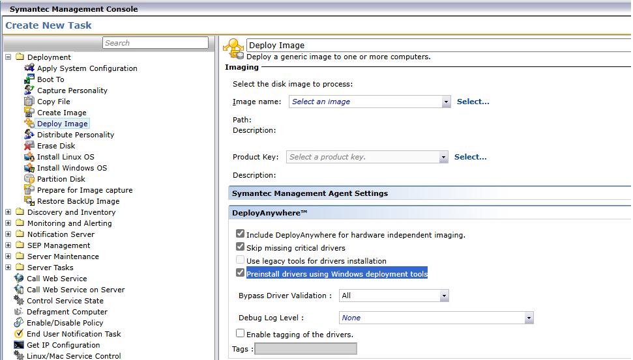Image resolution: width=633 pixels, height=360 pixels.
Task: Enable Use legacy tools for drivers installation
Action: pyautogui.click(x=241, y=260)
